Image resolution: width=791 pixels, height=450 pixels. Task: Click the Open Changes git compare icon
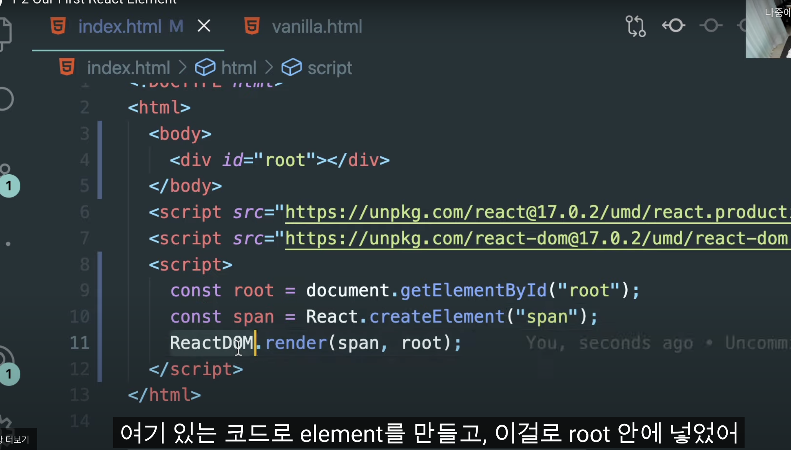tap(635, 26)
